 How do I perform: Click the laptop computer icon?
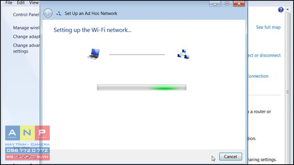(94, 54)
